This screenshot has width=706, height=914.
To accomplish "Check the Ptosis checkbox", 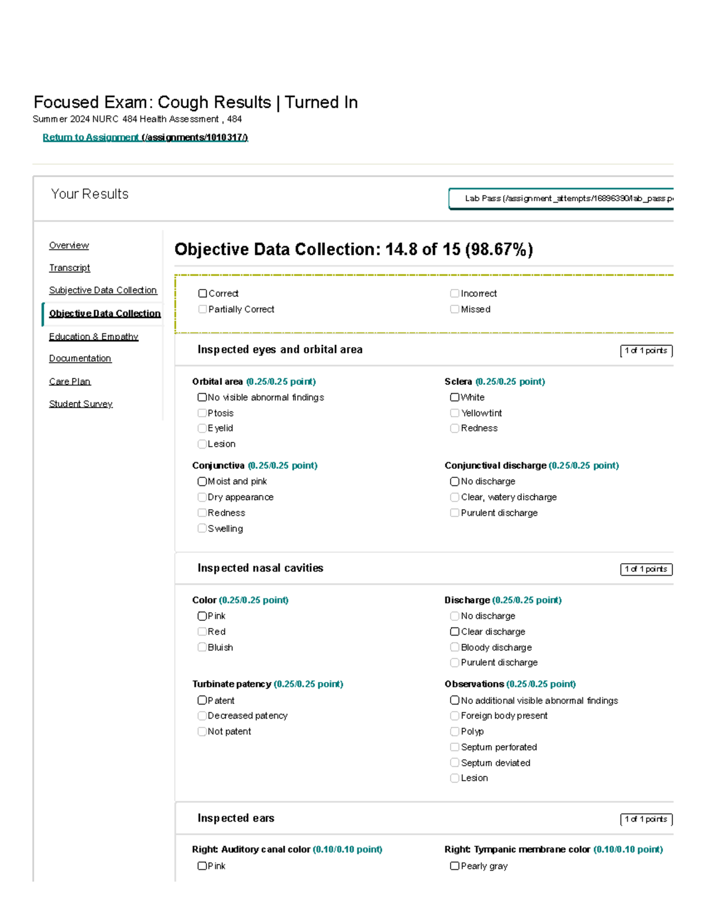I will [x=202, y=413].
